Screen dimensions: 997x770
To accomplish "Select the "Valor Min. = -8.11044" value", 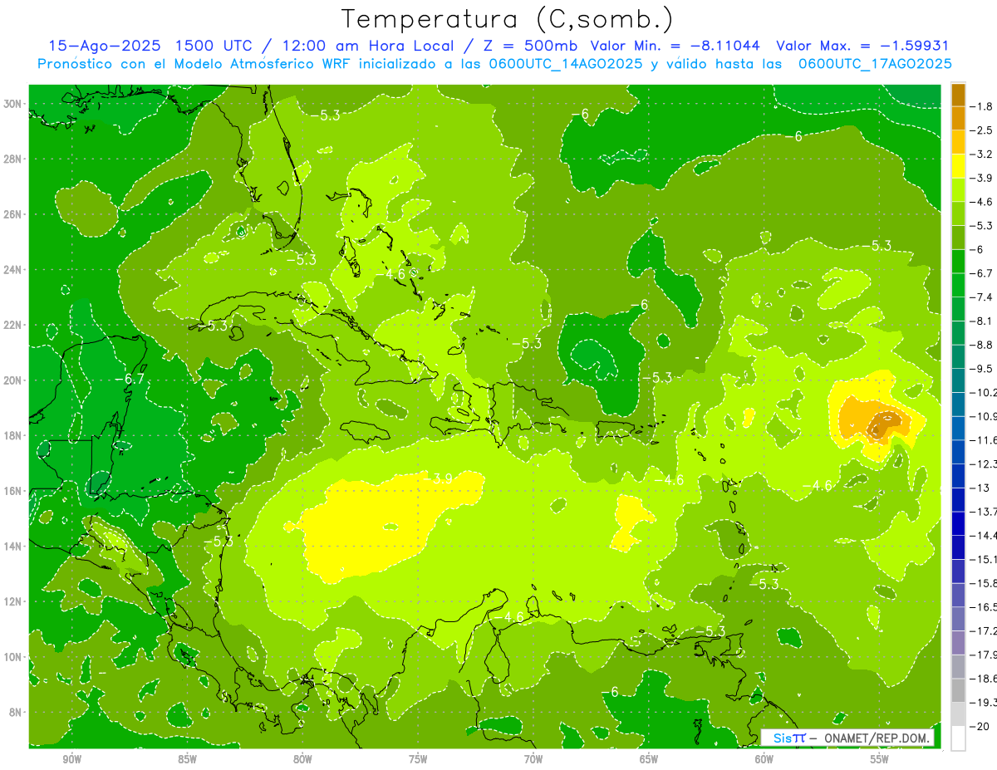I will pos(677,46).
